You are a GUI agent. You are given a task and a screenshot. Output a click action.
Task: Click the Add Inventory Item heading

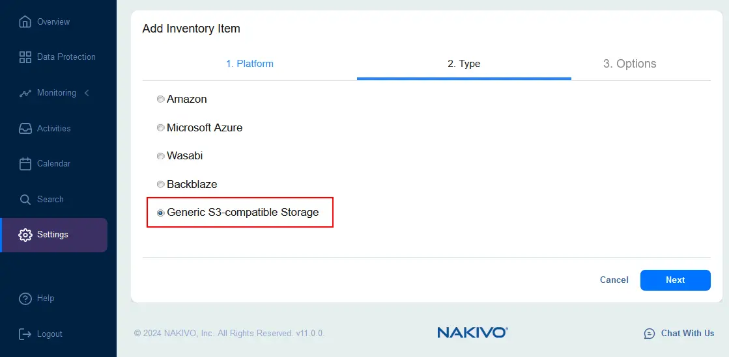(191, 29)
